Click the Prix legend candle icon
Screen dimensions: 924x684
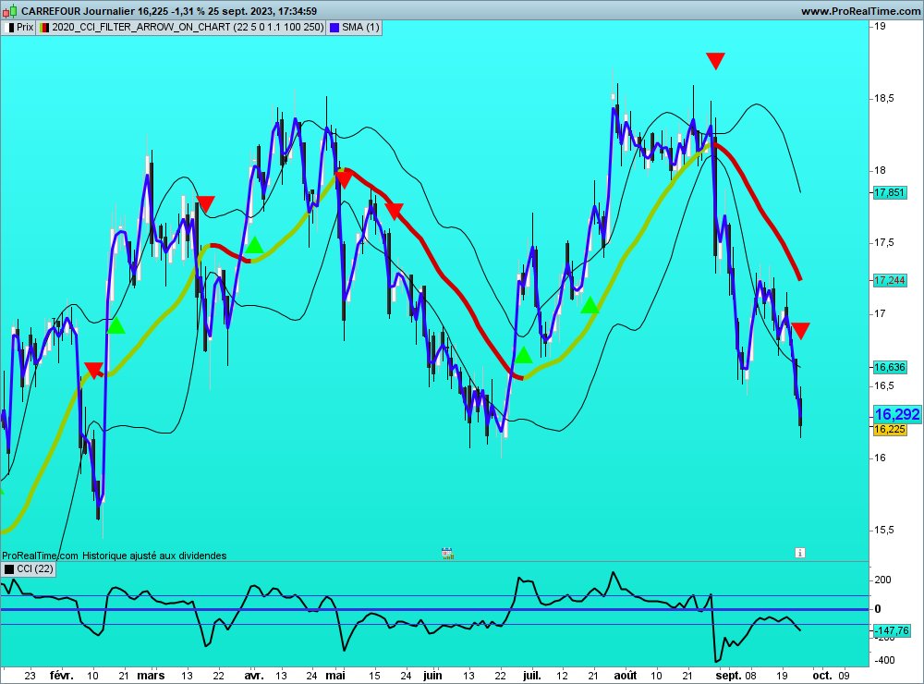12,28
